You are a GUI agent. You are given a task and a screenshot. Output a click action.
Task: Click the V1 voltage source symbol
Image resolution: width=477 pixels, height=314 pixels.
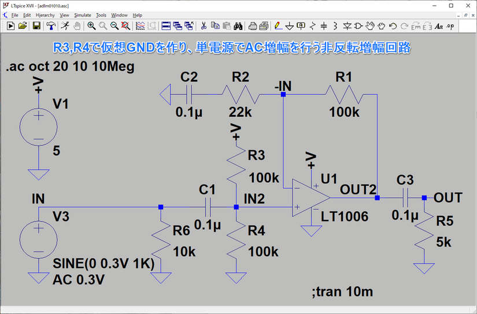(x=38, y=127)
